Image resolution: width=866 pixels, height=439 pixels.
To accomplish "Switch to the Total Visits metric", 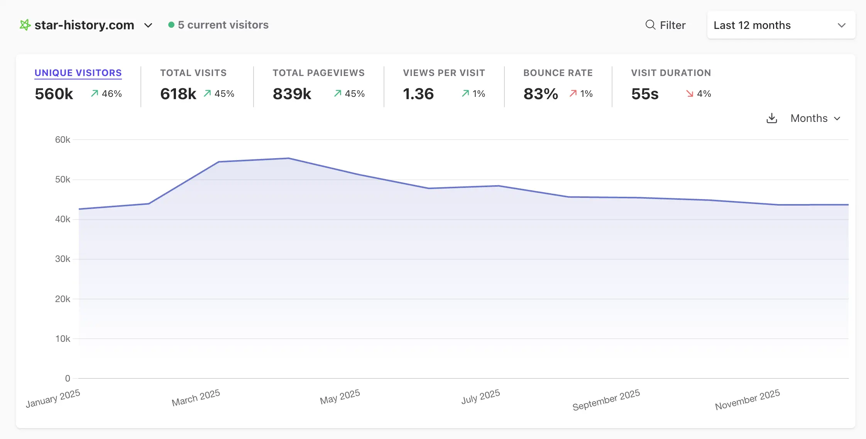I will 193,73.
